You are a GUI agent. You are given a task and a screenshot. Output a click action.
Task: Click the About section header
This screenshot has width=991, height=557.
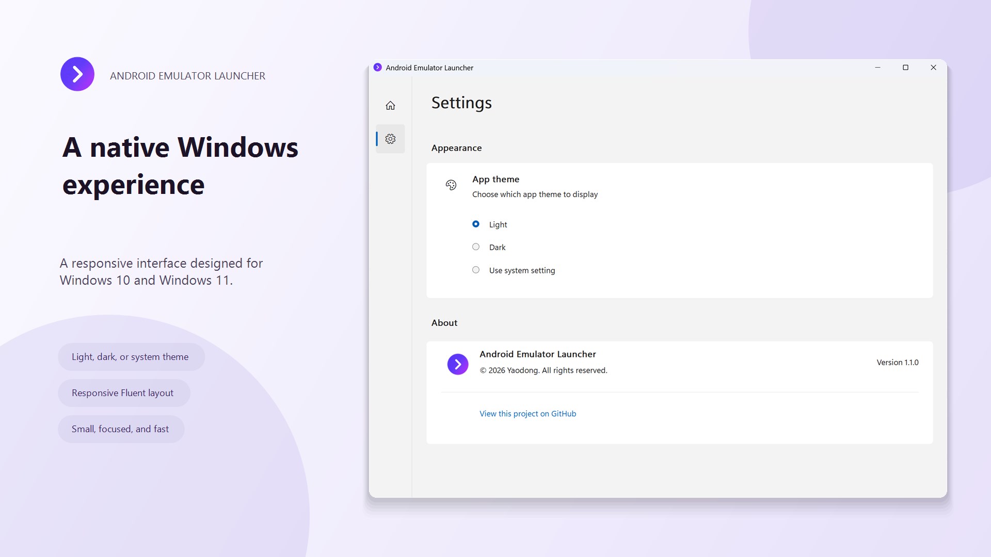(x=444, y=323)
